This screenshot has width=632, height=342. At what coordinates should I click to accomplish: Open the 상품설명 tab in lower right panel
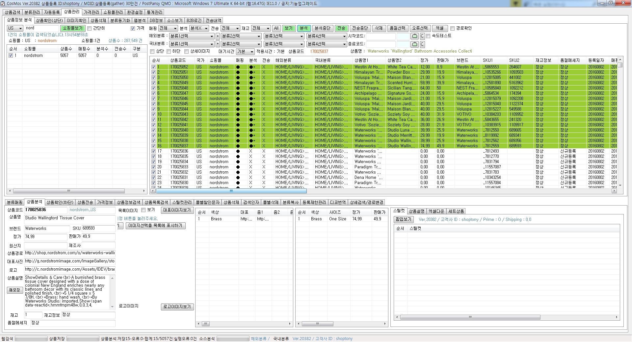416,211
